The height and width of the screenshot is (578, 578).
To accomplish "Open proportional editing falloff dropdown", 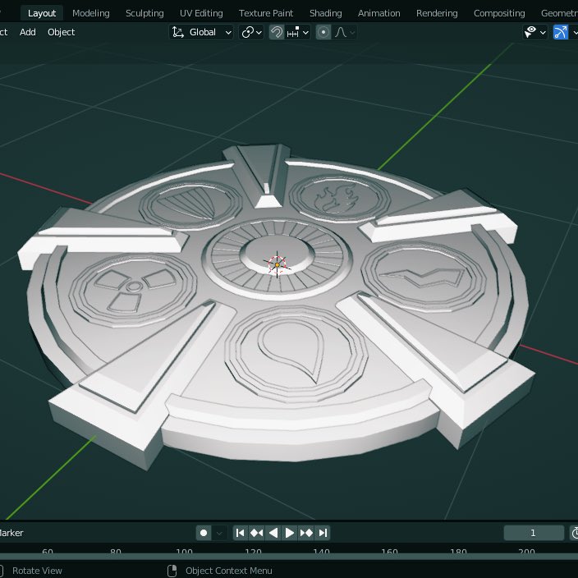I will pyautogui.click(x=344, y=33).
